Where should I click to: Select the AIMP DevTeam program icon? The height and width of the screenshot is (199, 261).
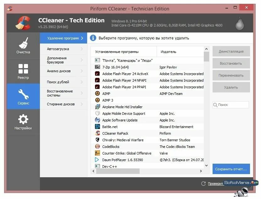click(97, 93)
